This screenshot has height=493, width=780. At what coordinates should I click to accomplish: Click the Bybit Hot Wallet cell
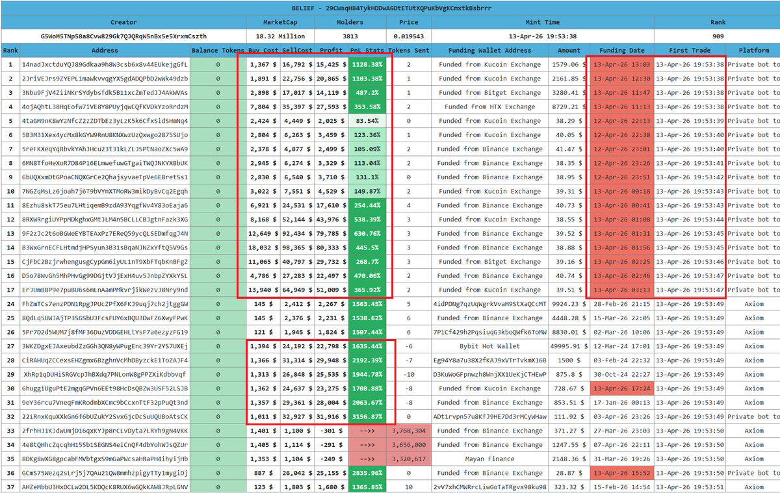click(489, 346)
